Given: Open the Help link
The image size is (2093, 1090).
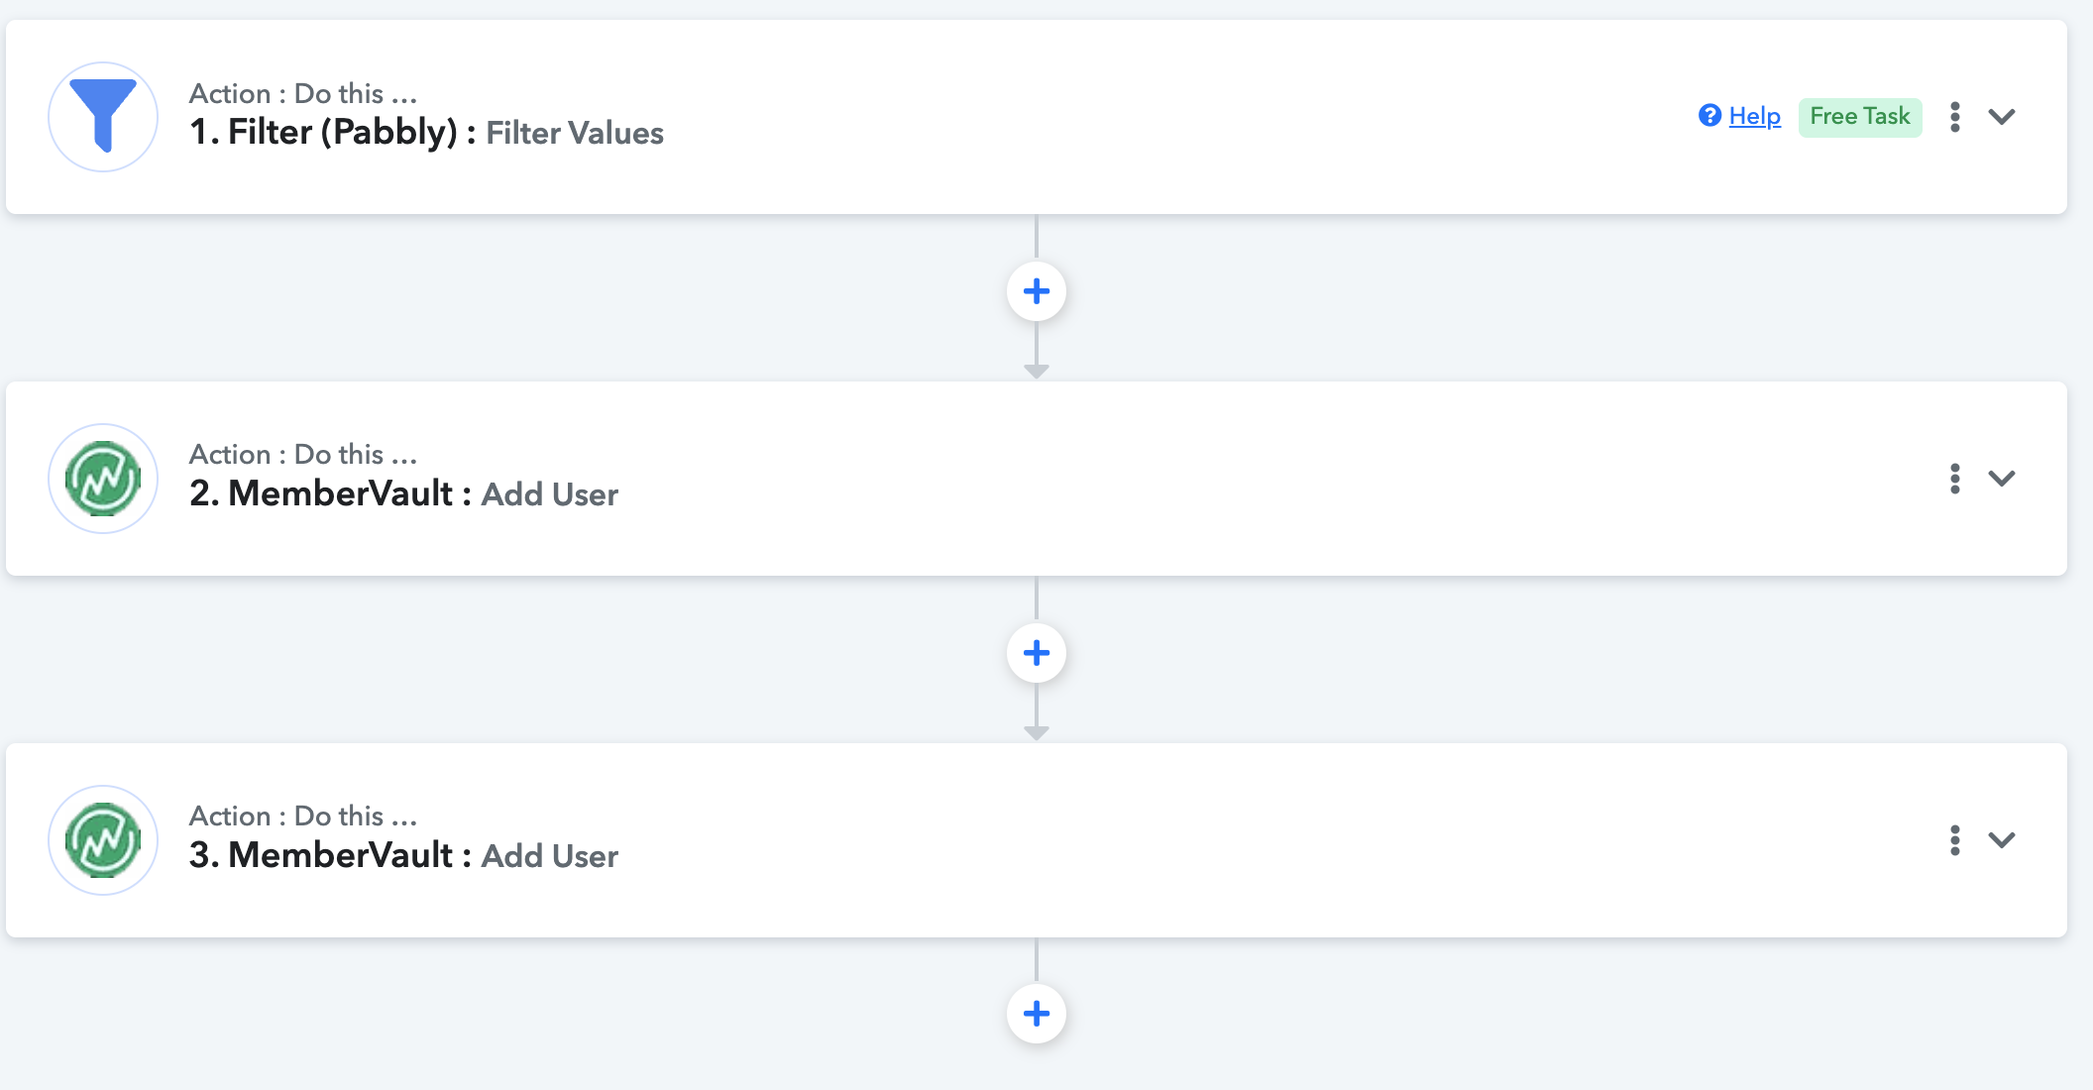Looking at the screenshot, I should click(1754, 116).
